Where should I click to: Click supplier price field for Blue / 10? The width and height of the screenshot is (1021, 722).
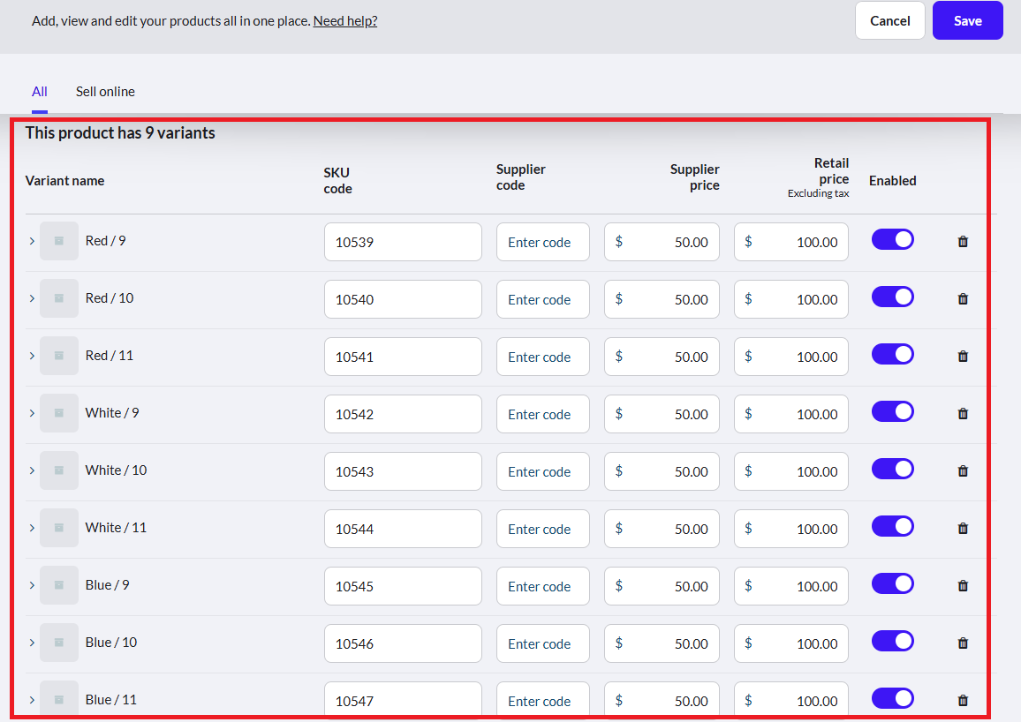click(x=662, y=643)
